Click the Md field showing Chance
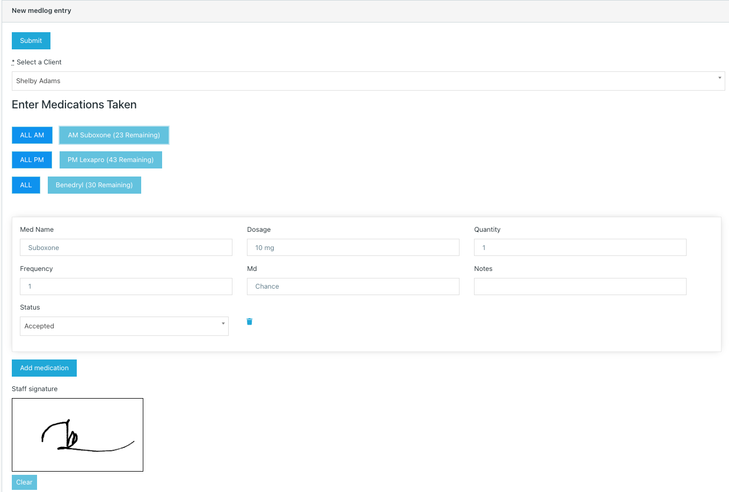 pos(353,287)
